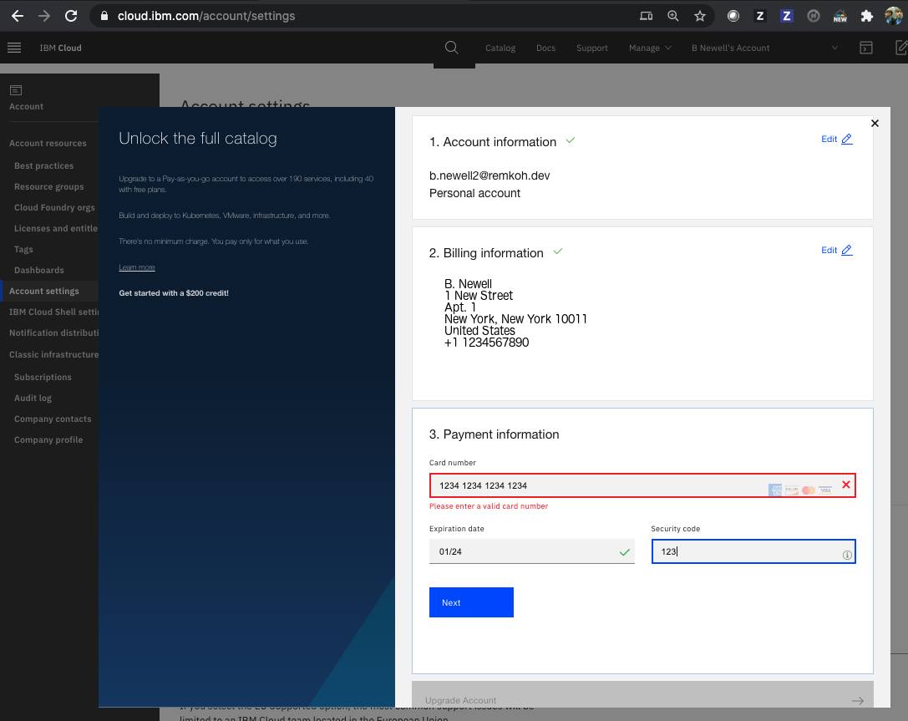The height and width of the screenshot is (721, 908).
Task: Click the Account resources sidebar heading
Action: pos(48,143)
